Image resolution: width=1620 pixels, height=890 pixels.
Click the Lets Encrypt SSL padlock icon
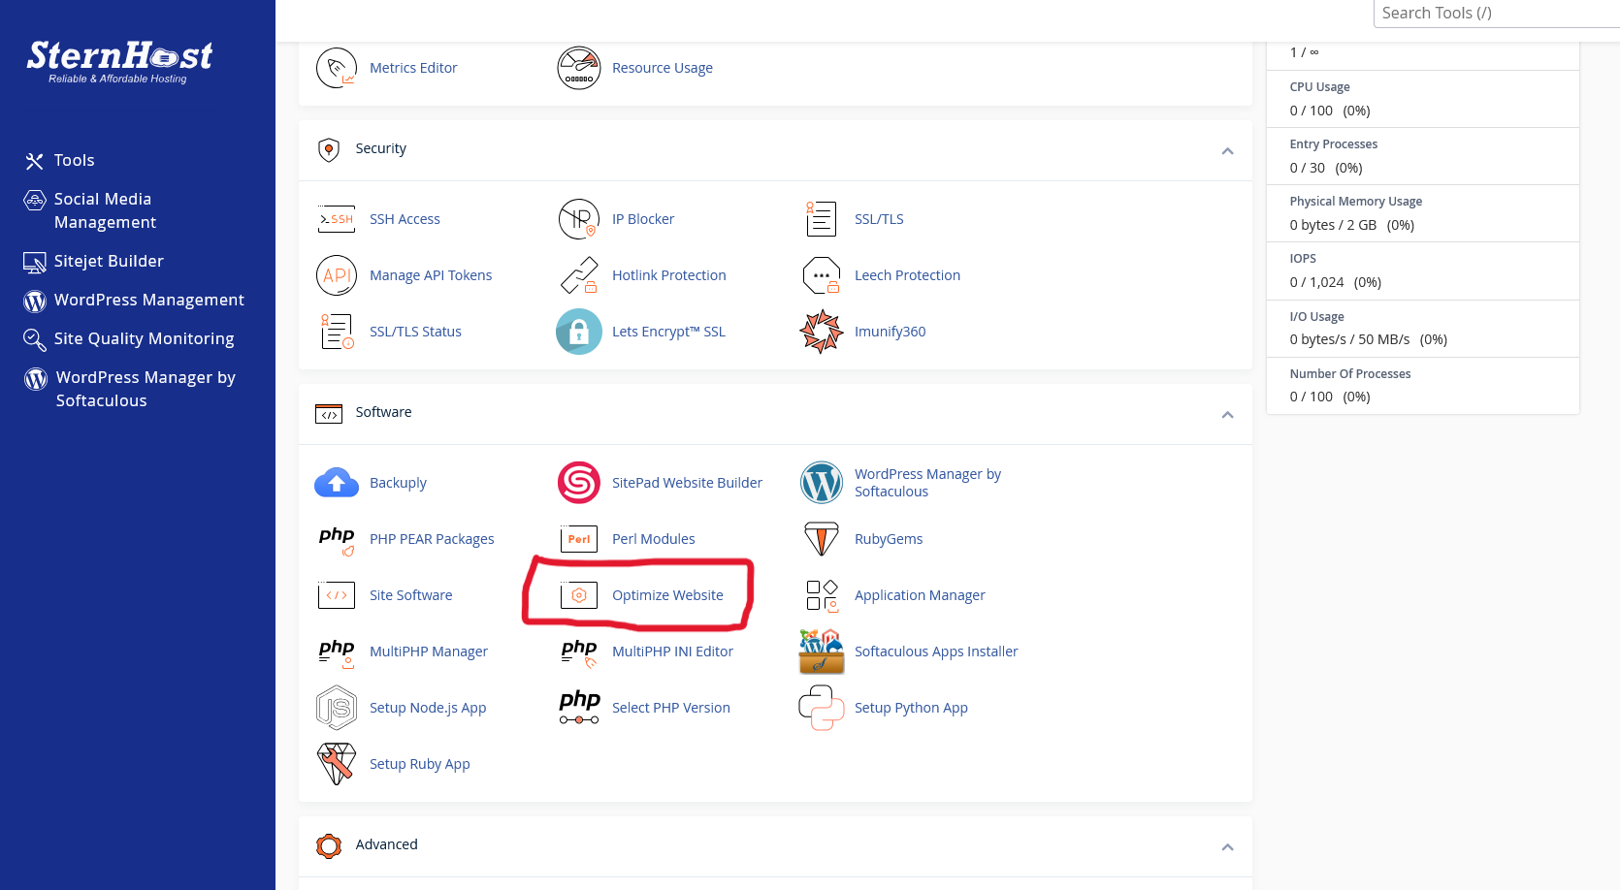pos(578,332)
